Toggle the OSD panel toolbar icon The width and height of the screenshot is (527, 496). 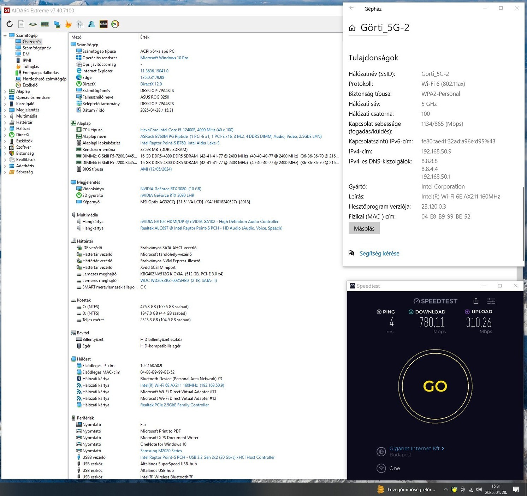[103, 24]
